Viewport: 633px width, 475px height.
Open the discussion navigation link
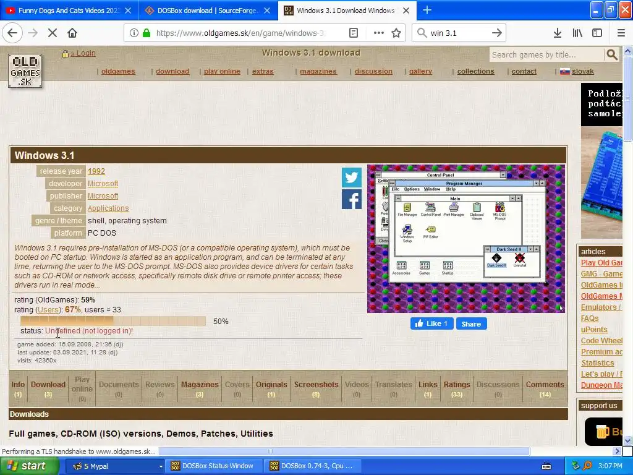373,71
